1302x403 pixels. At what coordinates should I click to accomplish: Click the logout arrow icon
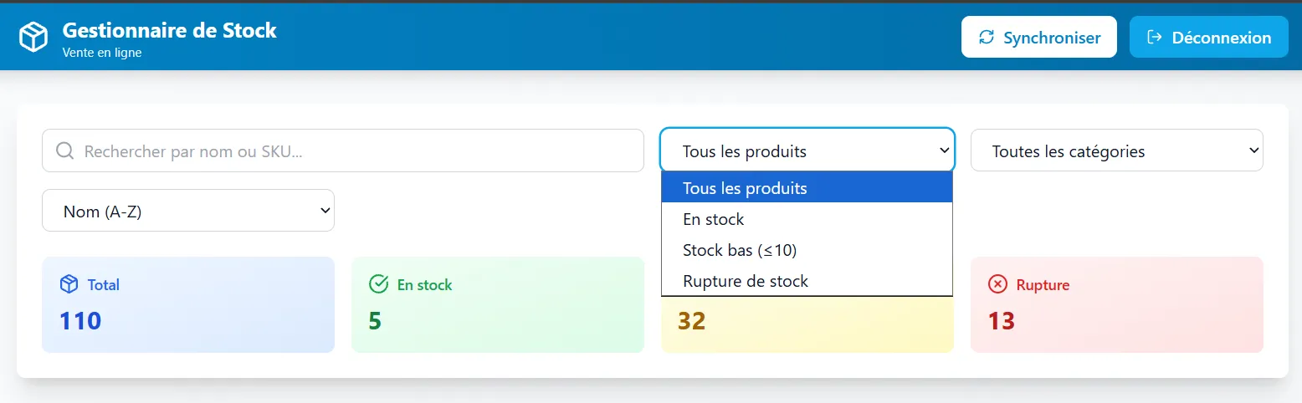[1155, 38]
